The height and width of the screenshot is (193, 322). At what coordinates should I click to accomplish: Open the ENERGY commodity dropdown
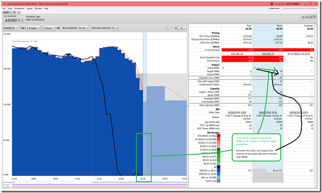11,28
